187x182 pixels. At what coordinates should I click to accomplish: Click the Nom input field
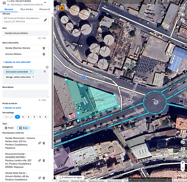tap(25, 33)
